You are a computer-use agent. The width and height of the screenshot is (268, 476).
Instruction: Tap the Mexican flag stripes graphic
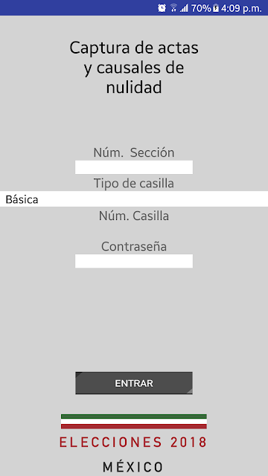(x=134, y=422)
